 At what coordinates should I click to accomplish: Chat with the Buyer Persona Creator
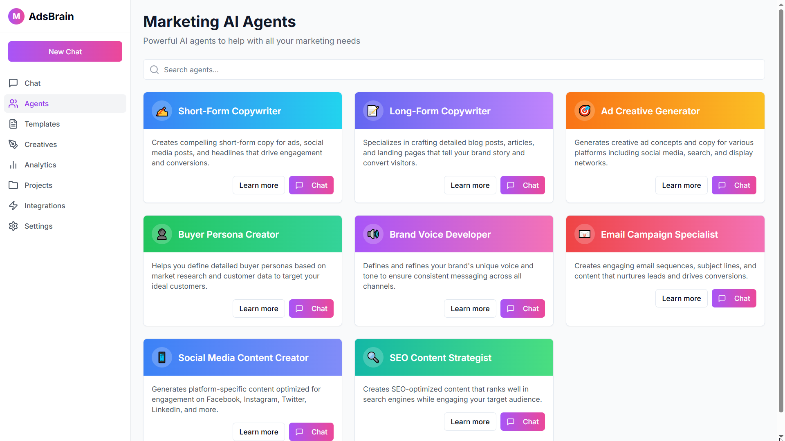(311, 309)
